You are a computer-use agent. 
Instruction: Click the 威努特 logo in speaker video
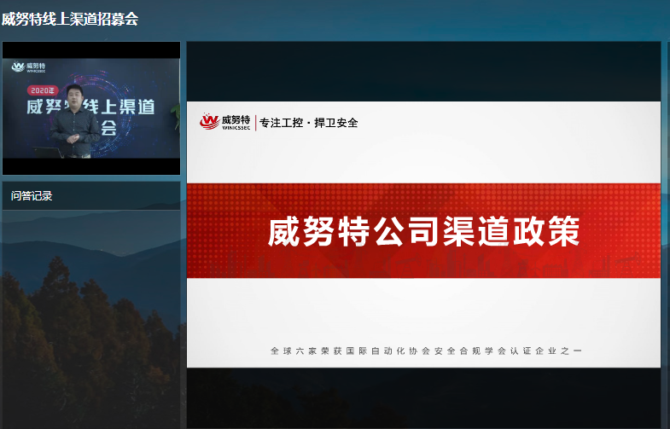point(29,67)
